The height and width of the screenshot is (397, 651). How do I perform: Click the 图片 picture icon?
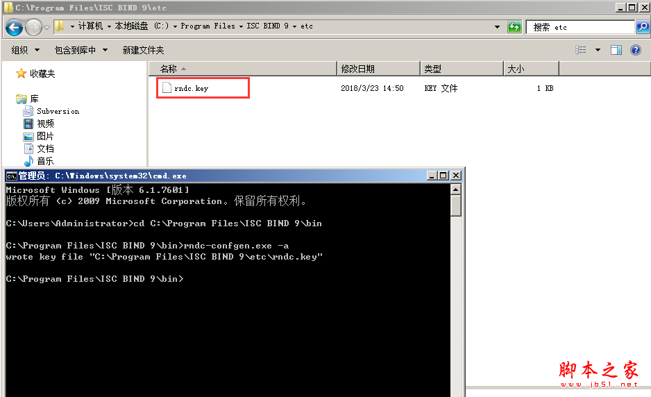[x=28, y=137]
